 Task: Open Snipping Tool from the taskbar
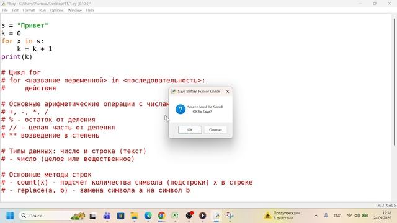pyautogui.click(x=230, y=216)
